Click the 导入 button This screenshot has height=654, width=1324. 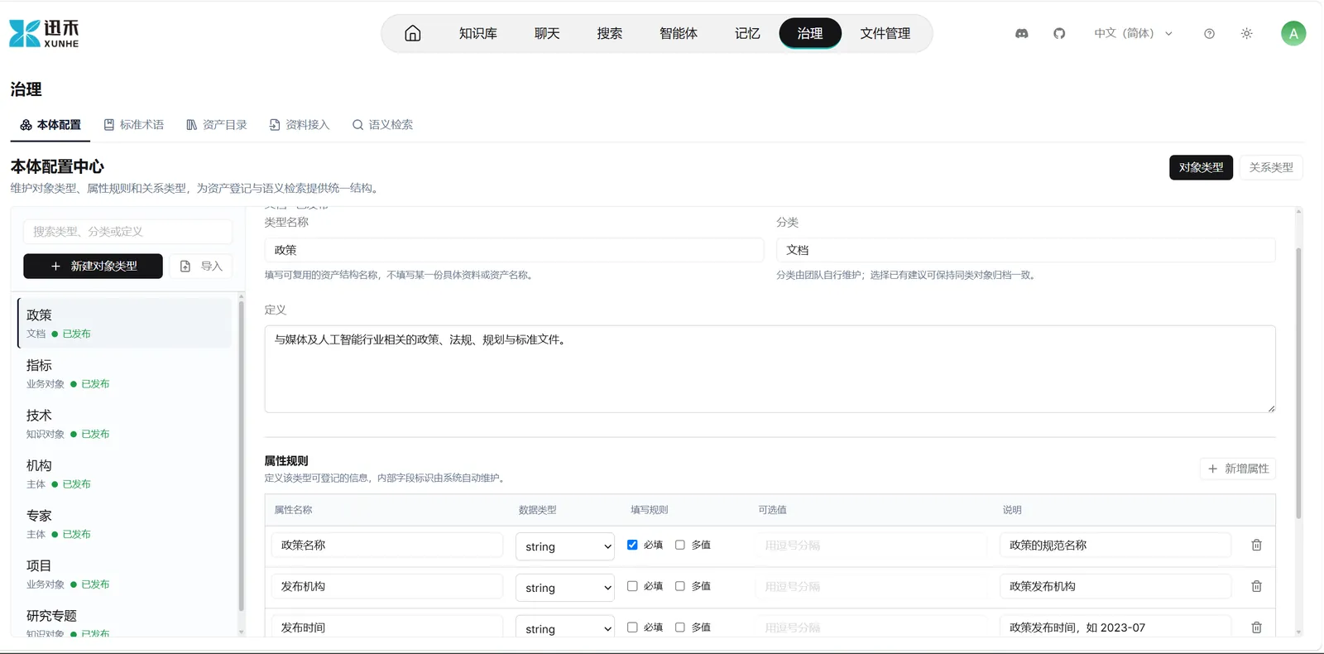coord(201,266)
